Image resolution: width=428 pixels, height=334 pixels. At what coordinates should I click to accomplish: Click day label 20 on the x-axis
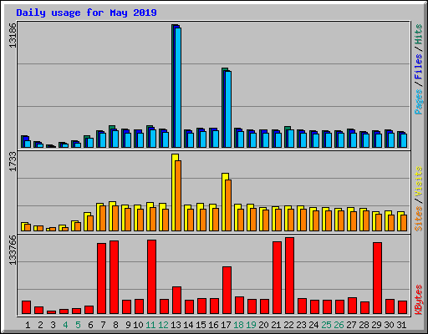pos(263,325)
